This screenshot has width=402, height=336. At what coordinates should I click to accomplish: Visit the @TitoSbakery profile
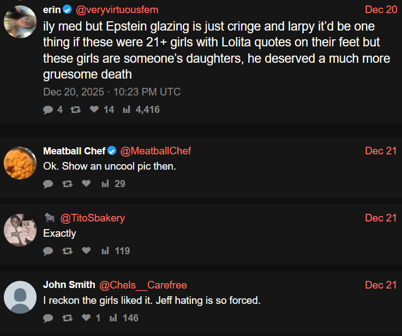pyautogui.click(x=92, y=218)
